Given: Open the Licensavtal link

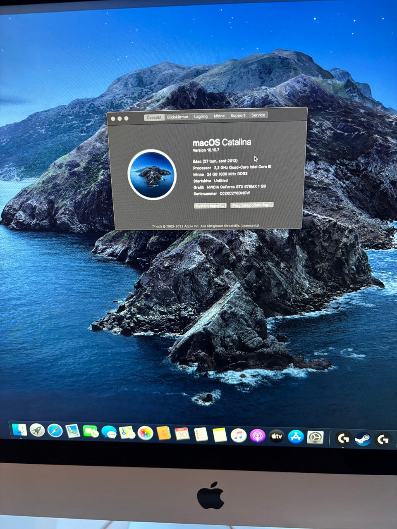Looking at the screenshot, I should (x=250, y=226).
